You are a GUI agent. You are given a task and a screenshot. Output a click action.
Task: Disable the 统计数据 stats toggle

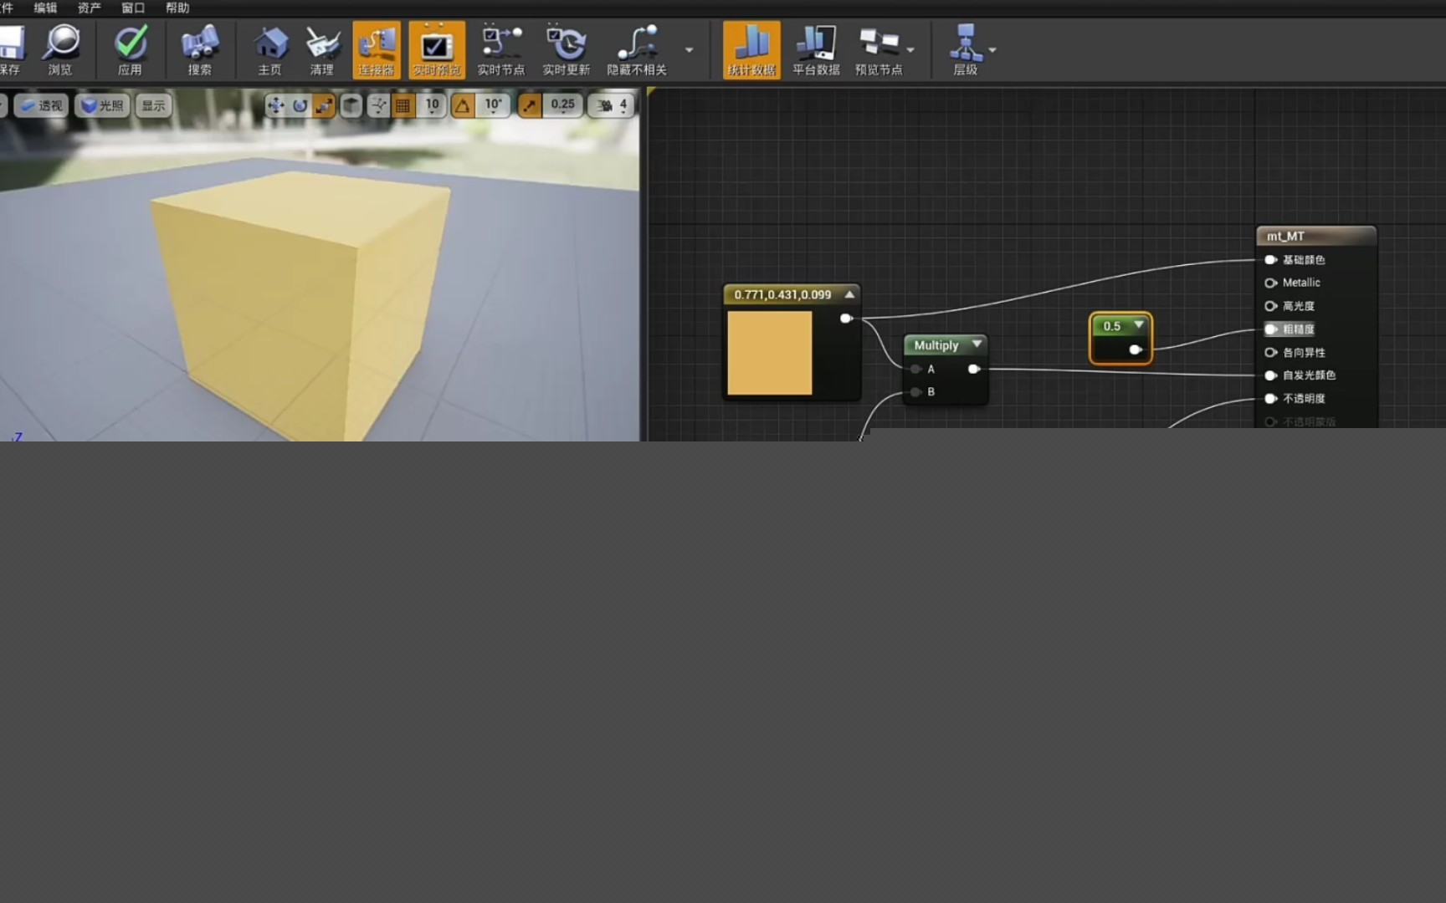(751, 49)
